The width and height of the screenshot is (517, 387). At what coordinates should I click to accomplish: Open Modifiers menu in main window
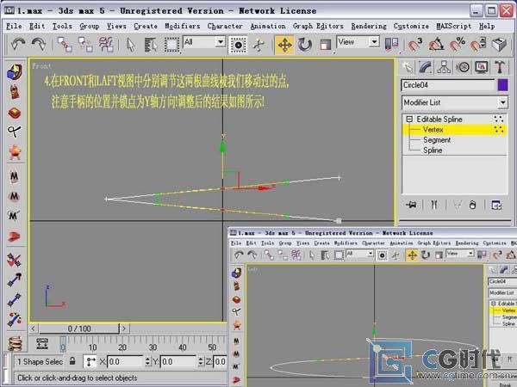click(183, 26)
